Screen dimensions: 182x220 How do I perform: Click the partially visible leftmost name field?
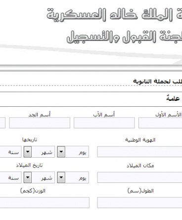coord(2,123)
